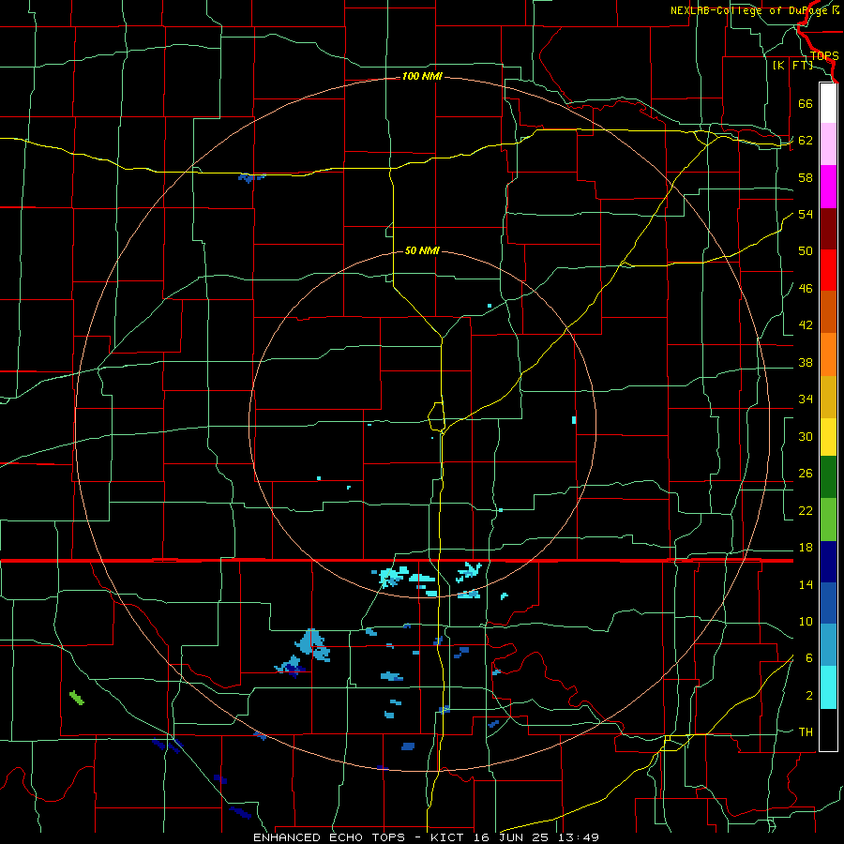Click the bright yellow legend swatch
The height and width of the screenshot is (844, 844).
[828, 437]
